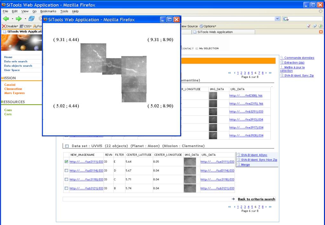Click the Commande données link
The image size is (325, 225).
pos(299,58)
